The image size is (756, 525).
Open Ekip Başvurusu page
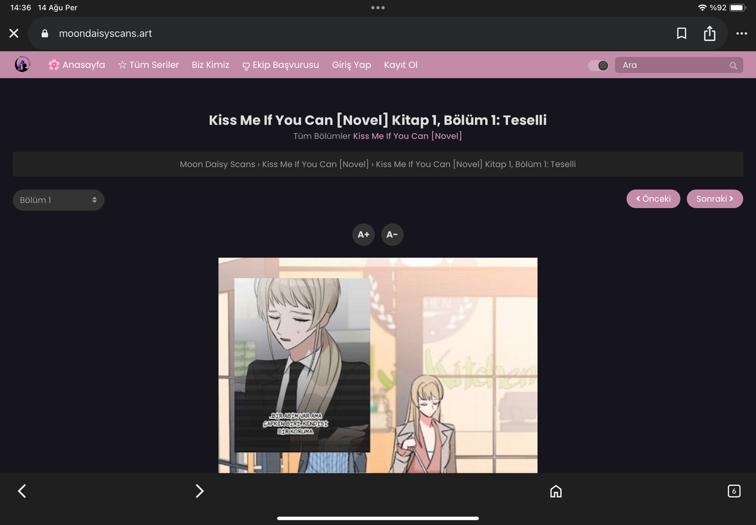coord(280,65)
